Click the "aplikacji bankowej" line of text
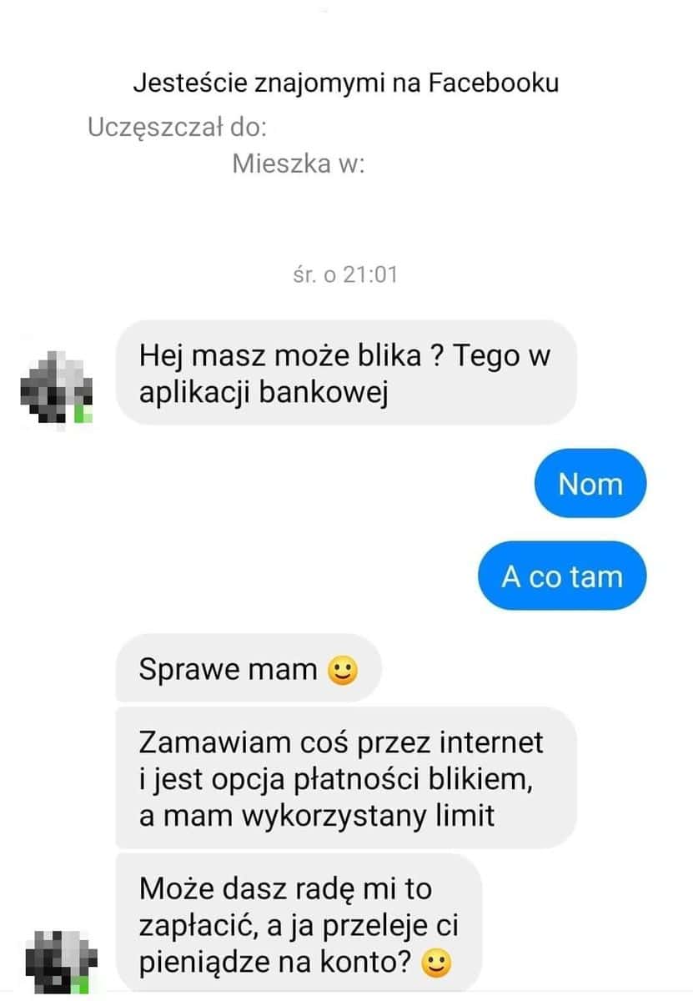This screenshot has width=693, height=1001. pos(264,393)
